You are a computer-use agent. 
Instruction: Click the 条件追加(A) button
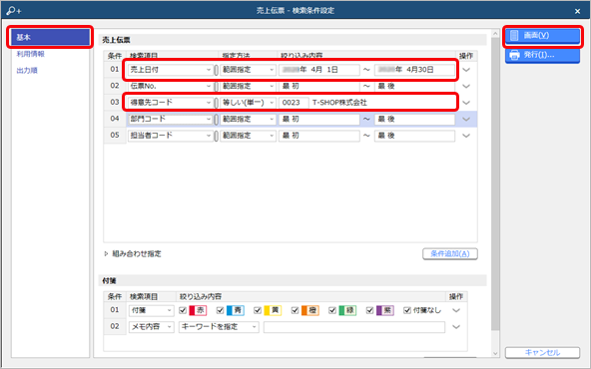tap(450, 253)
